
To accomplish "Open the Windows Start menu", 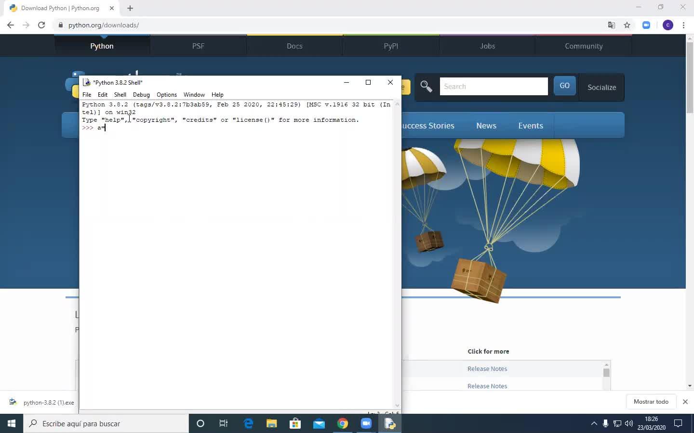I will 12,423.
